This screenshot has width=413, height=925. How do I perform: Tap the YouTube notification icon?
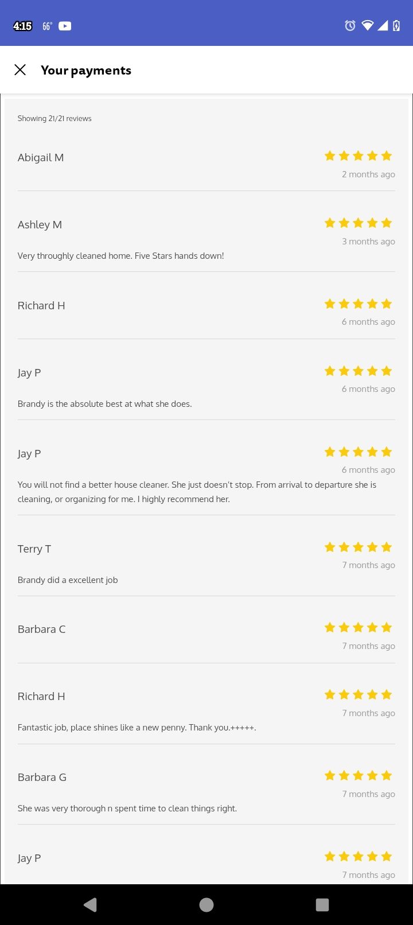65,26
